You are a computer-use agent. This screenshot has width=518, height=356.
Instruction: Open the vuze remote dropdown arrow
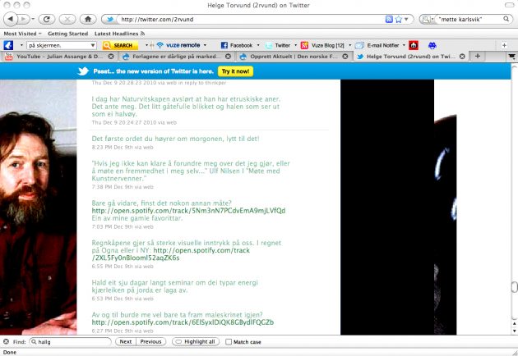[205, 45]
